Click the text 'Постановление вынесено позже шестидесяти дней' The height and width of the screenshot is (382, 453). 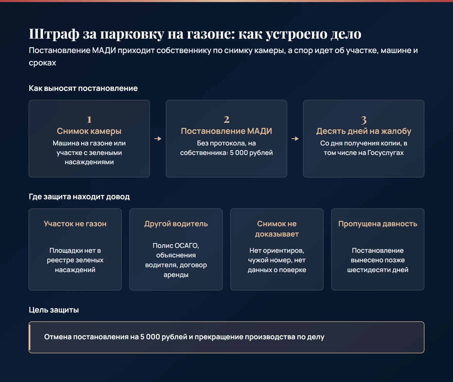click(378, 260)
